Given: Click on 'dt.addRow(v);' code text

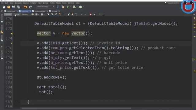Looking at the screenshot, I should tap(51, 77).
